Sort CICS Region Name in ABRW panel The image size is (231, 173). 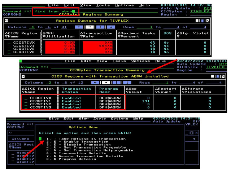(x=38, y=90)
